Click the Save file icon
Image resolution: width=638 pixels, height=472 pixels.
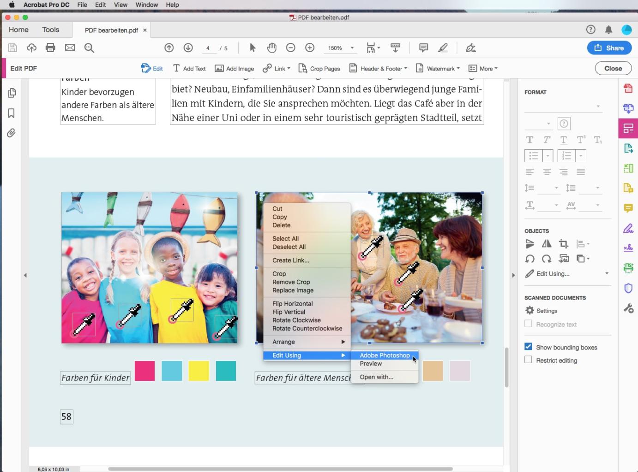(x=12, y=47)
